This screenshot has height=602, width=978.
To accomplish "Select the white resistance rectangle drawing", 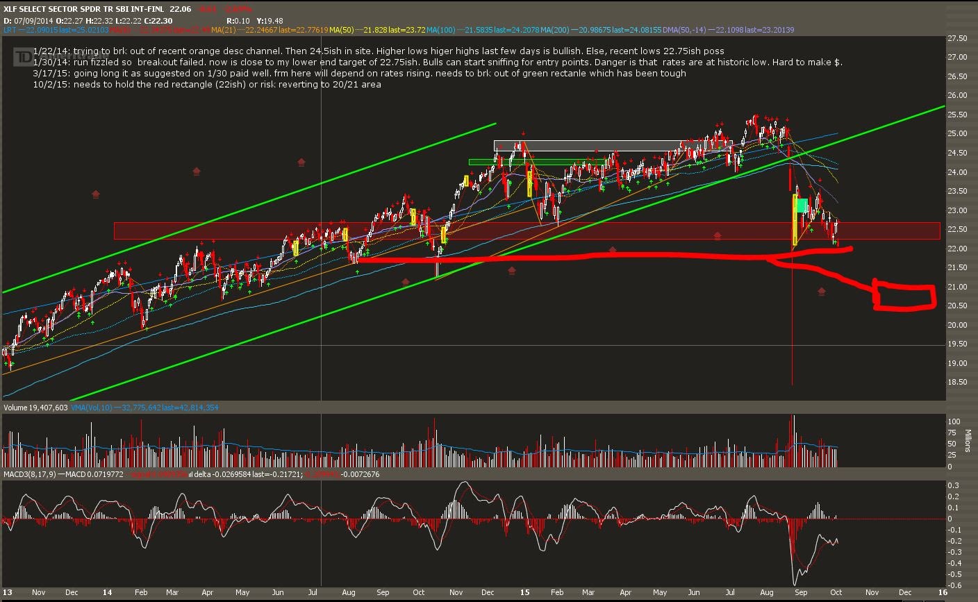I will coord(613,146).
